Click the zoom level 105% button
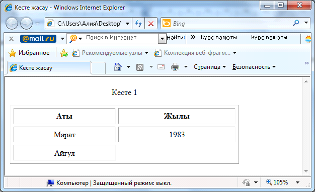 click(x=277, y=182)
